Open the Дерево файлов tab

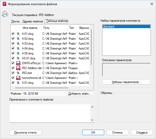32,21
